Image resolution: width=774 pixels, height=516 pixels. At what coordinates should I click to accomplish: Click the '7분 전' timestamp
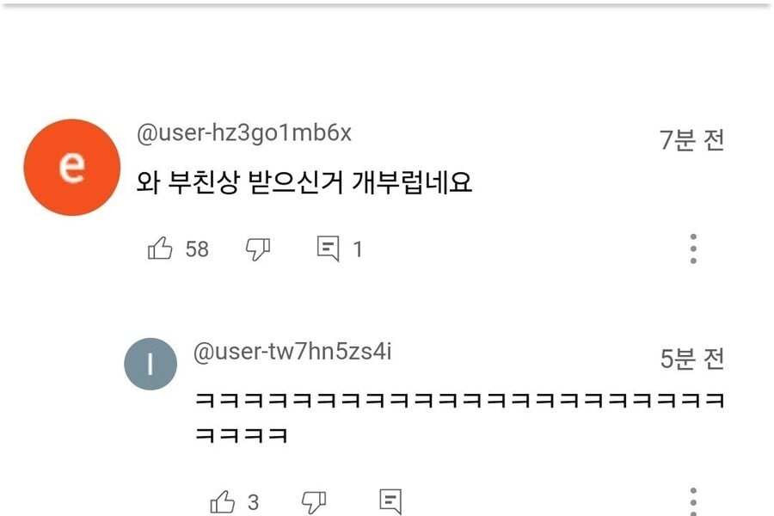coord(692,139)
